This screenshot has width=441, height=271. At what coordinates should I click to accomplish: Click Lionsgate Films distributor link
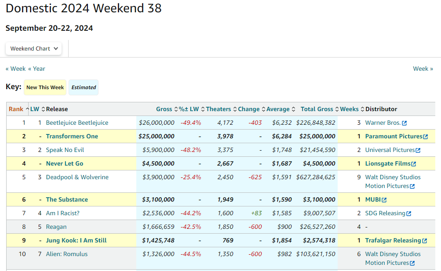click(x=388, y=163)
